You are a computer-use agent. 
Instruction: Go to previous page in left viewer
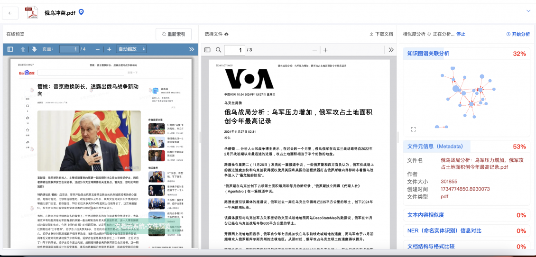[23, 49]
